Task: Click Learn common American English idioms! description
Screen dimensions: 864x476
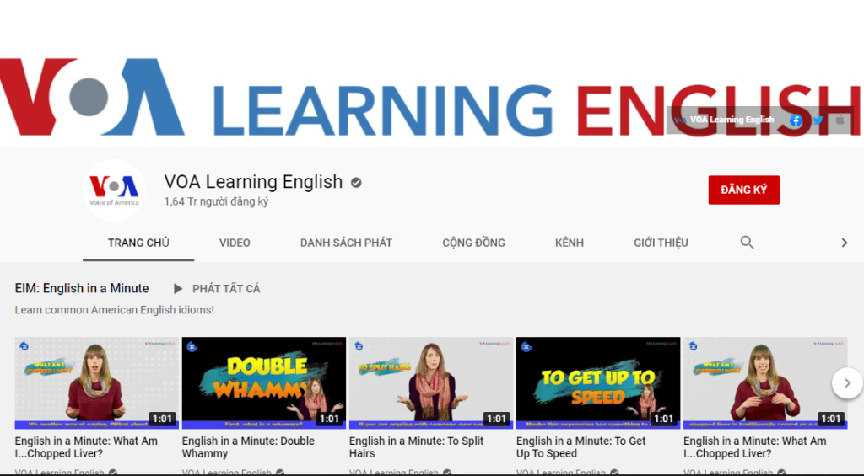Action: pos(114,310)
